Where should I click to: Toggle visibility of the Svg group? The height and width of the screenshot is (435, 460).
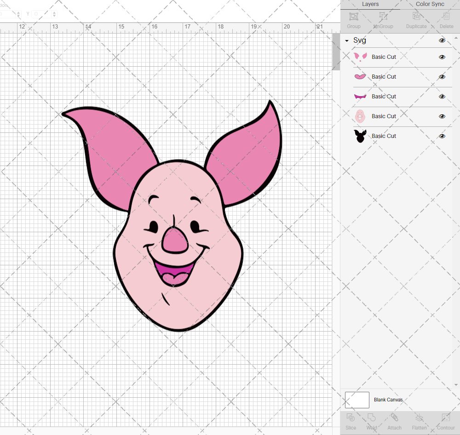point(442,40)
